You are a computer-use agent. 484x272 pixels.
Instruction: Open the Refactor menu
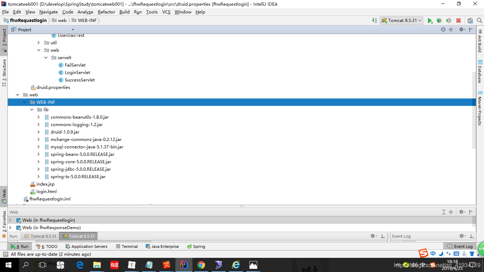pyautogui.click(x=106, y=12)
